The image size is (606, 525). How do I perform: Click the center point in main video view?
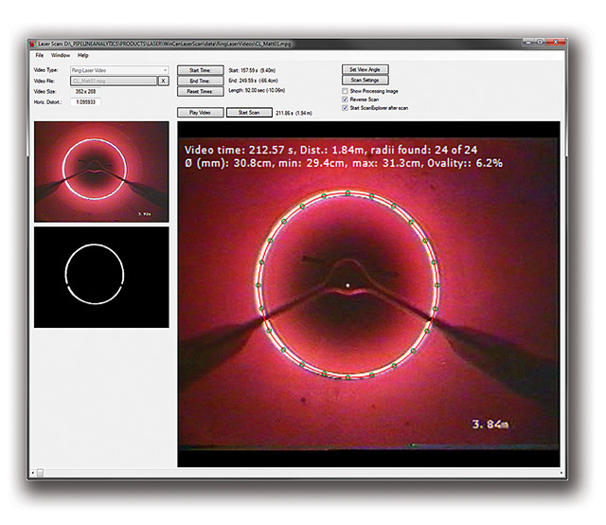pos(348,284)
